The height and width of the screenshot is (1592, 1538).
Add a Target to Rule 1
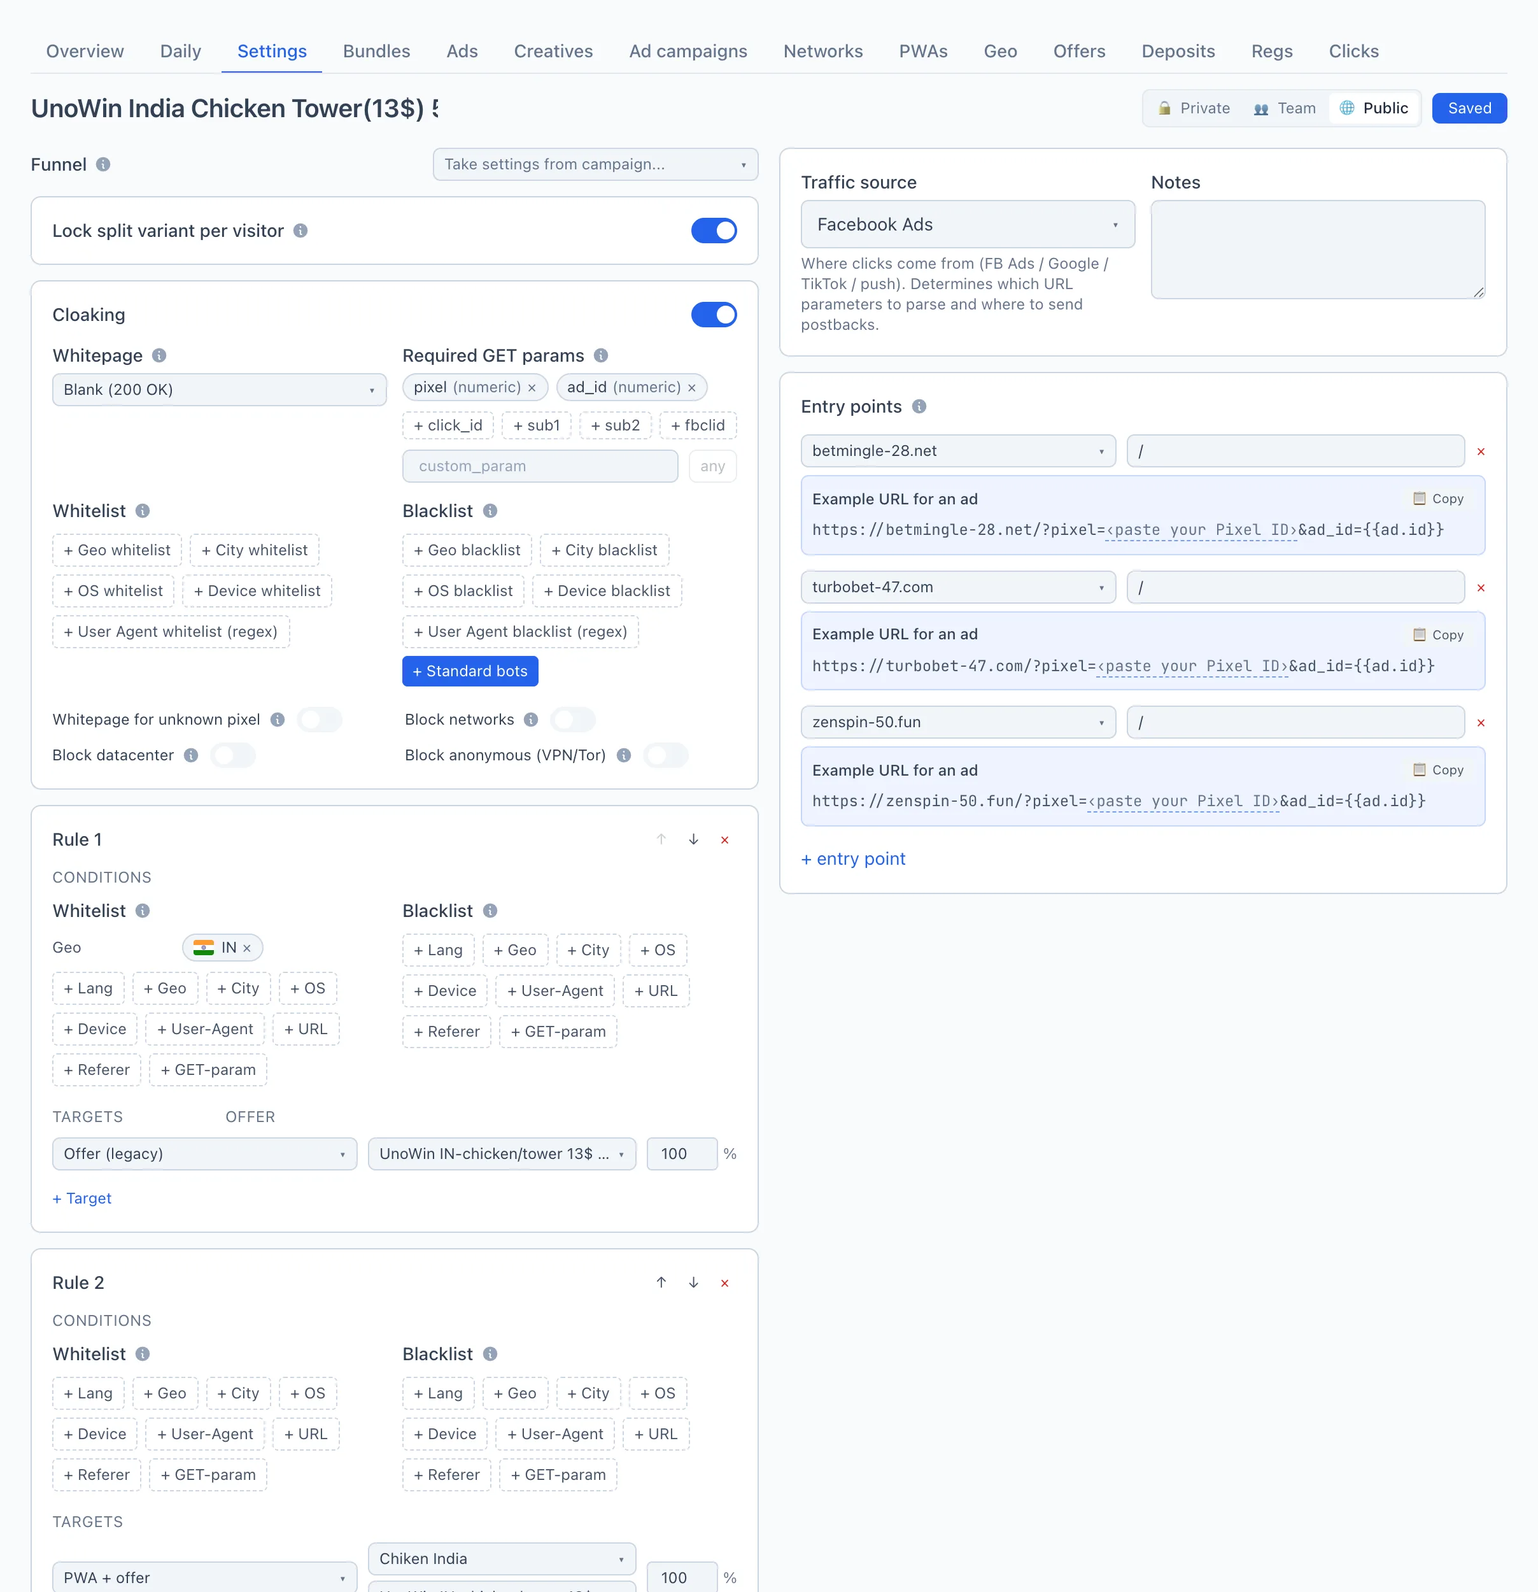82,1199
